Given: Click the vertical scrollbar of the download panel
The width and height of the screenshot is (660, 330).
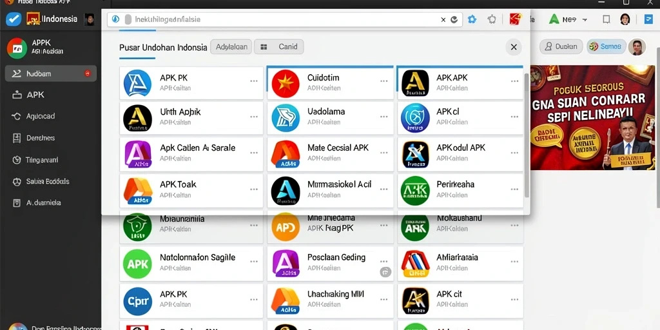Looking at the screenshot, I should (527, 135).
